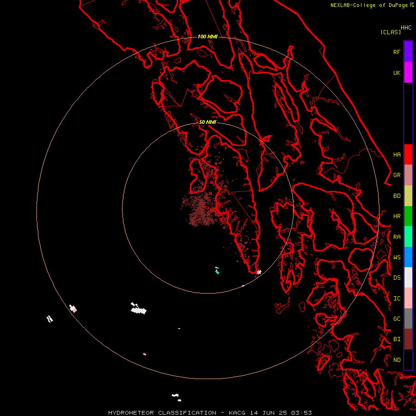Image resolution: width=416 pixels, height=416 pixels.
Task: Click the ND legend label
Action: point(397,360)
